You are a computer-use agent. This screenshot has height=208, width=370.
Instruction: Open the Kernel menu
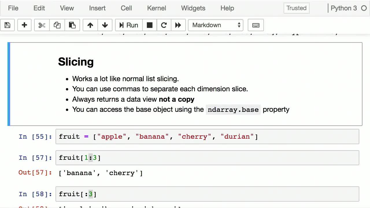(156, 8)
